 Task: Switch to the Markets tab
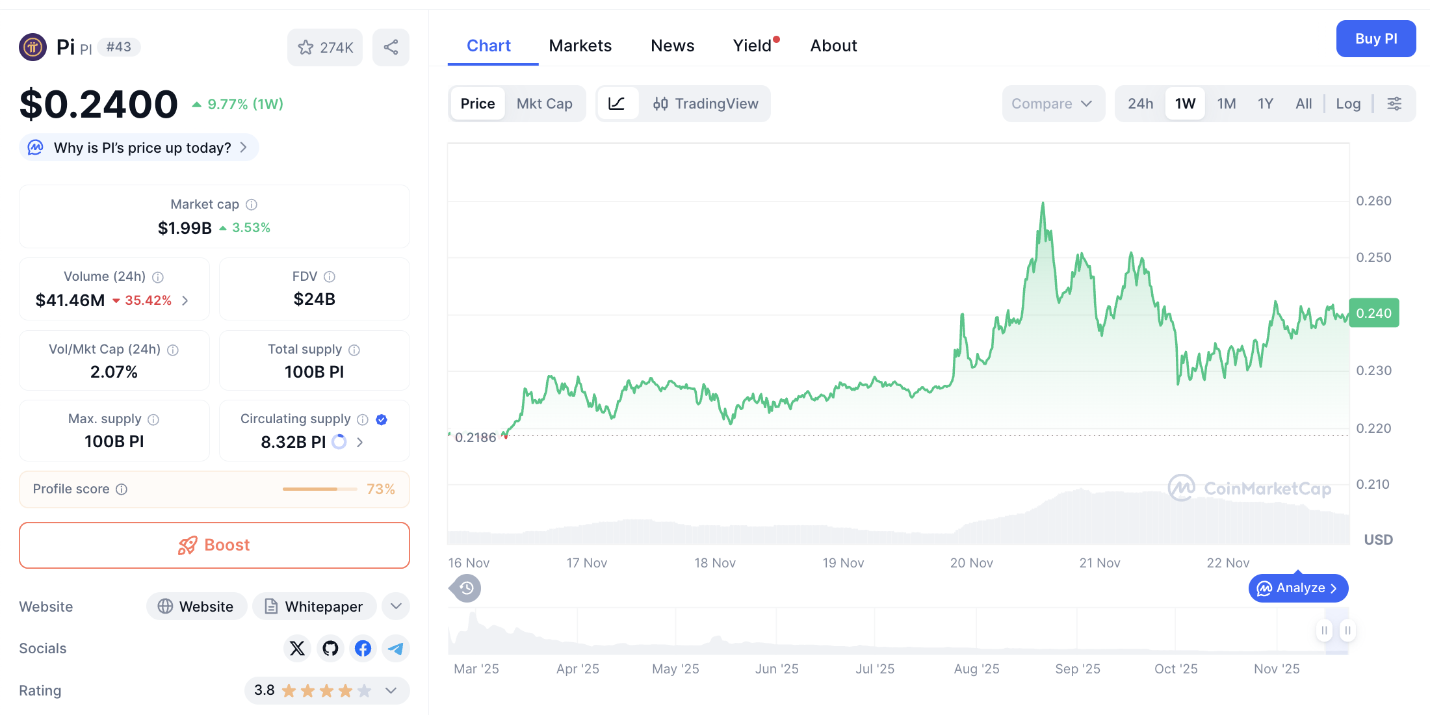(580, 45)
